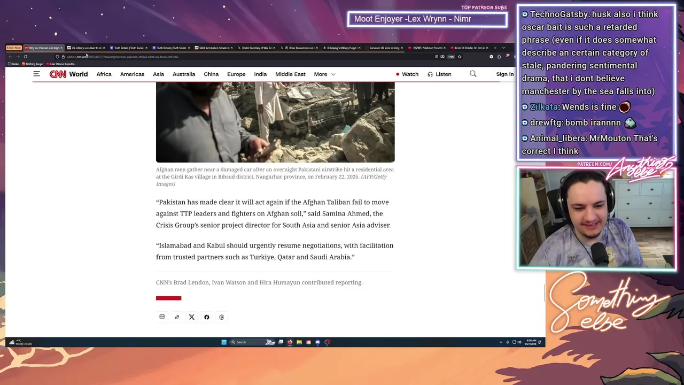
Task: Go to Americas section
Action: tap(132, 74)
